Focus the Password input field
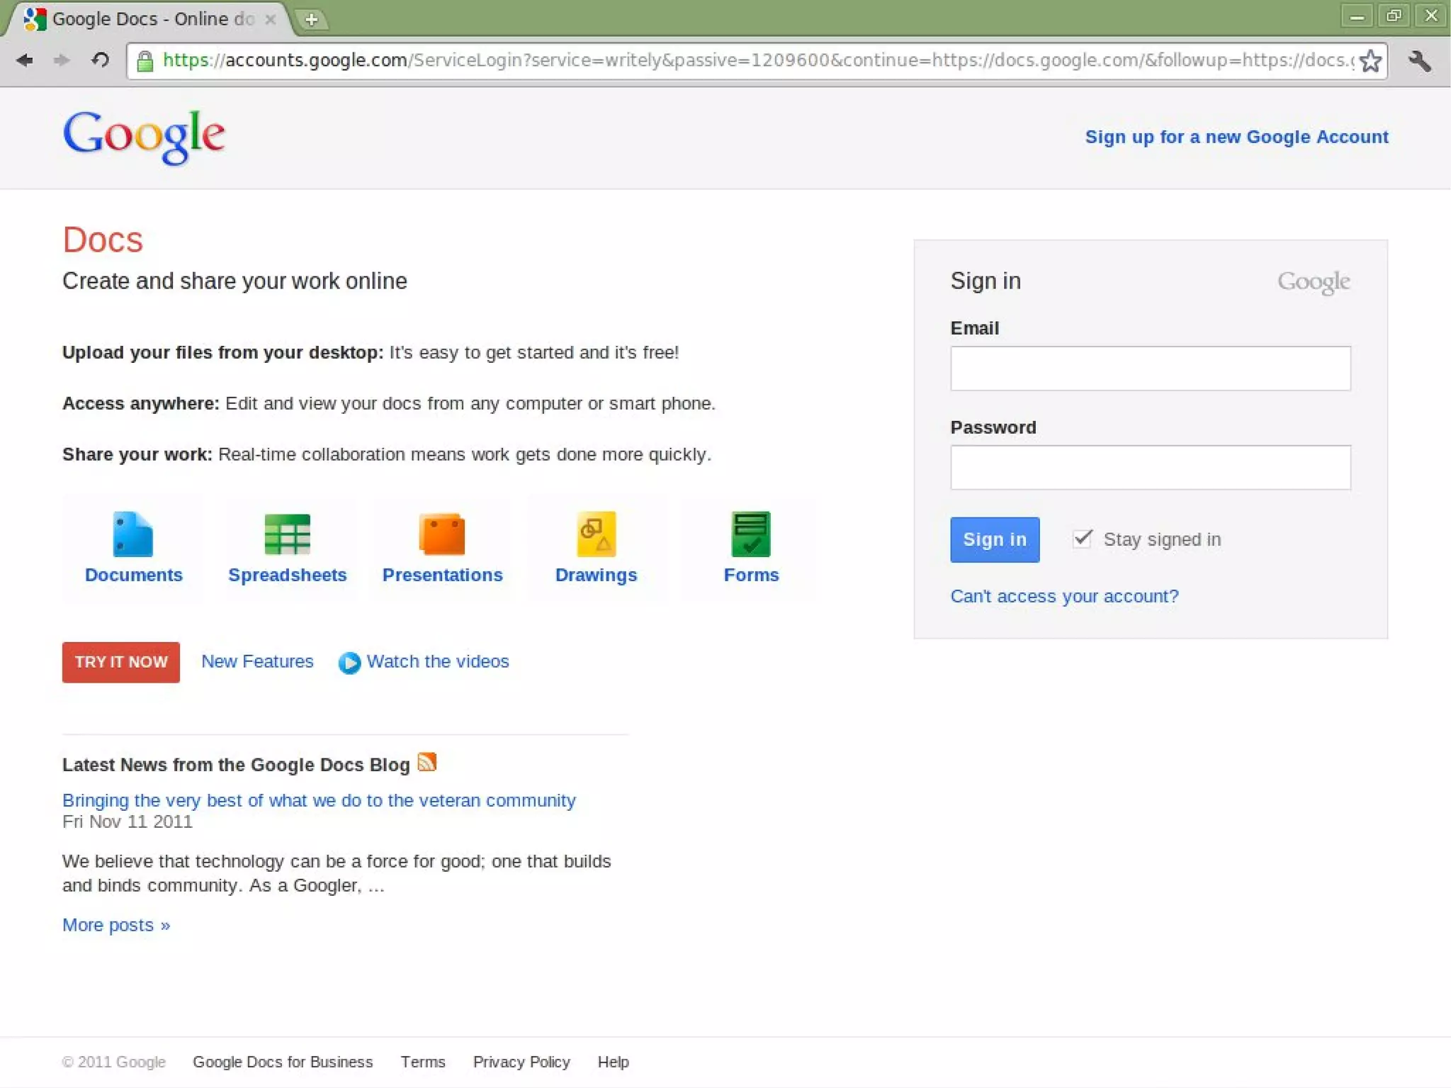 coord(1150,467)
